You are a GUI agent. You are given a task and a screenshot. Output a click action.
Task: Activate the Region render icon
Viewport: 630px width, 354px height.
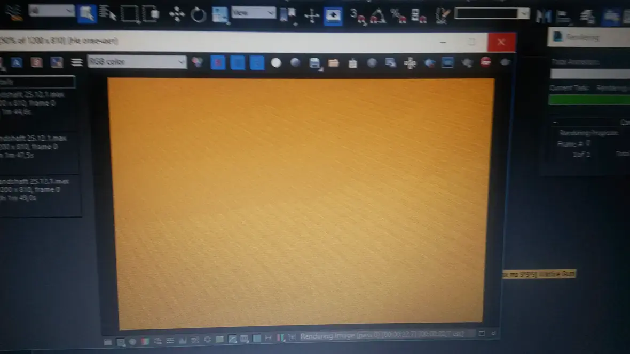(429, 63)
